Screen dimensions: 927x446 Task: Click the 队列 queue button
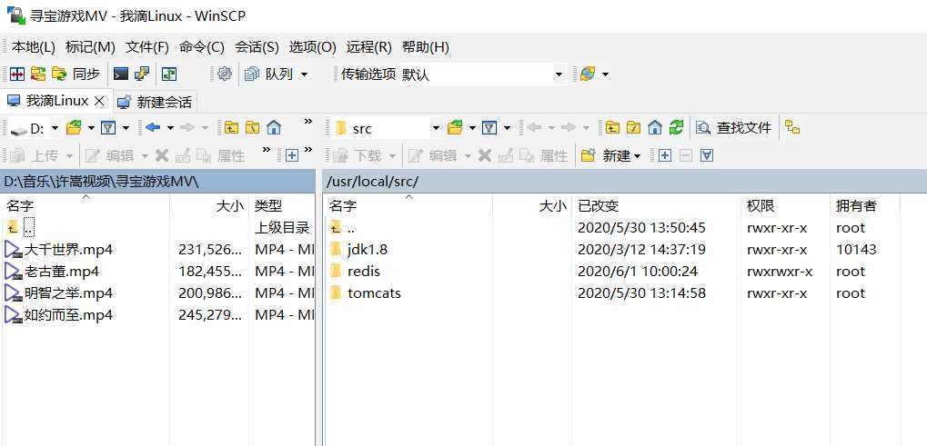(269, 74)
